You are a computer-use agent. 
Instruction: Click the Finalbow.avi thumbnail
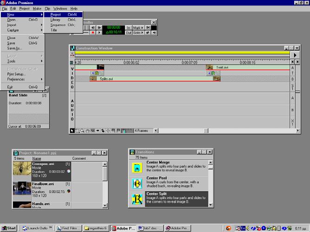pyautogui.click(x=22, y=188)
